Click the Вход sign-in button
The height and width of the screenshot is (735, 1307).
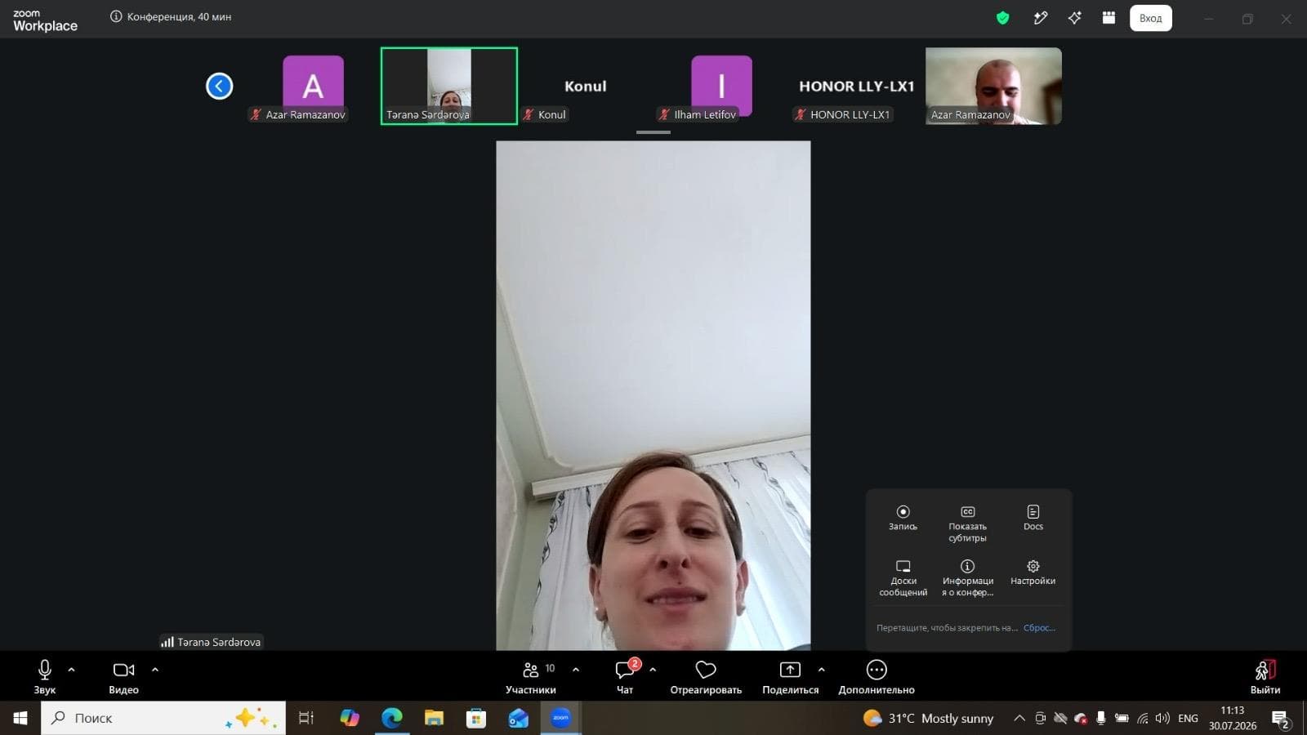point(1150,18)
